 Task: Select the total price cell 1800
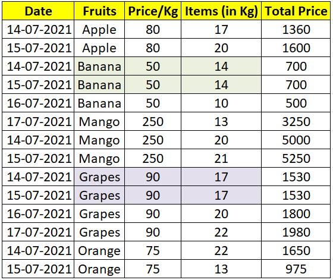(x=296, y=214)
